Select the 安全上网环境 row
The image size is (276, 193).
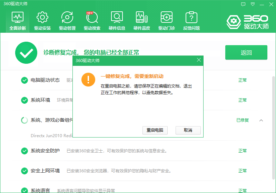138,171
